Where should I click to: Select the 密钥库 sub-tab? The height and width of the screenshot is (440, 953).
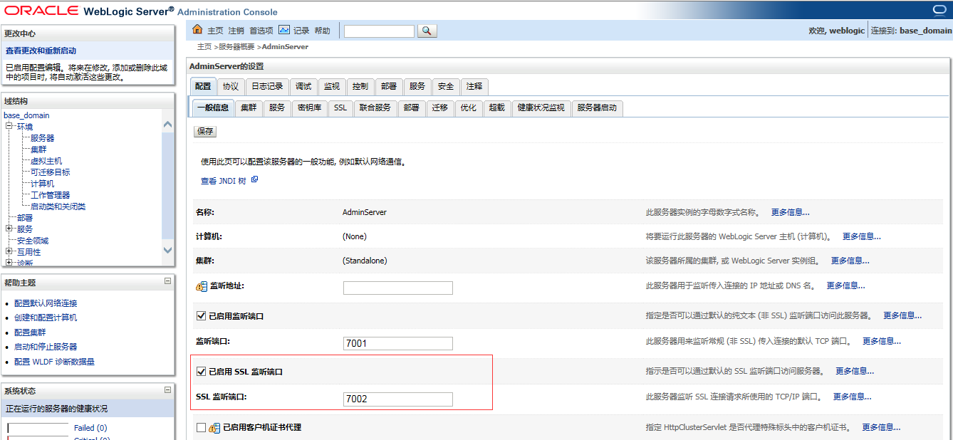[x=309, y=108]
